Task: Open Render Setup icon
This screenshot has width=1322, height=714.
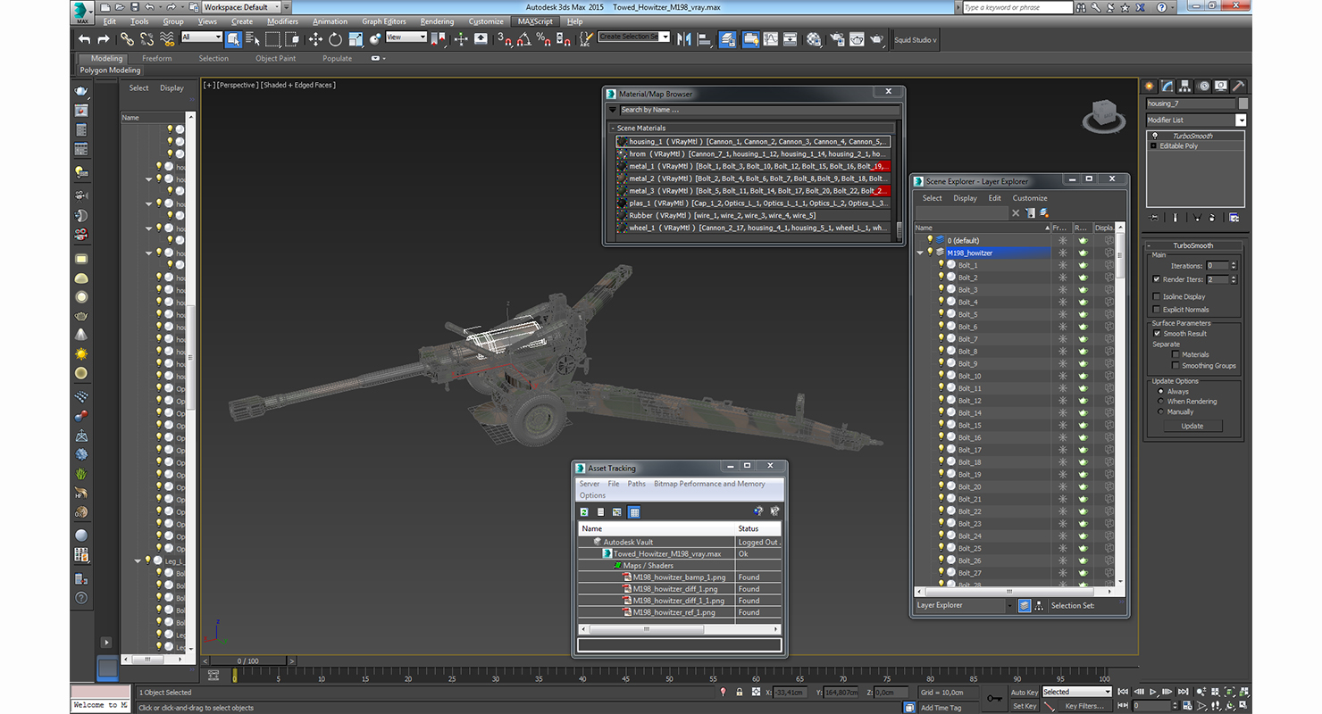Action: pyautogui.click(x=836, y=39)
